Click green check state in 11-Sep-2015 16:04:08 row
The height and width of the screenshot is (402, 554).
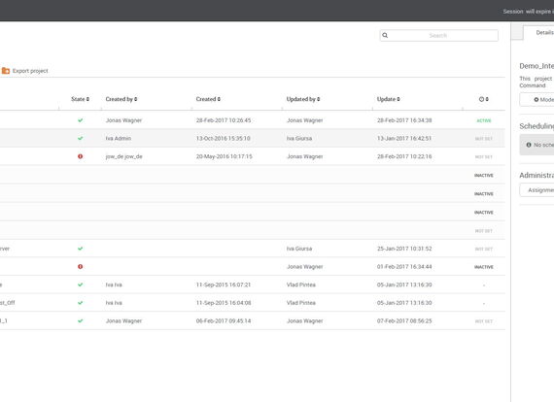point(81,303)
